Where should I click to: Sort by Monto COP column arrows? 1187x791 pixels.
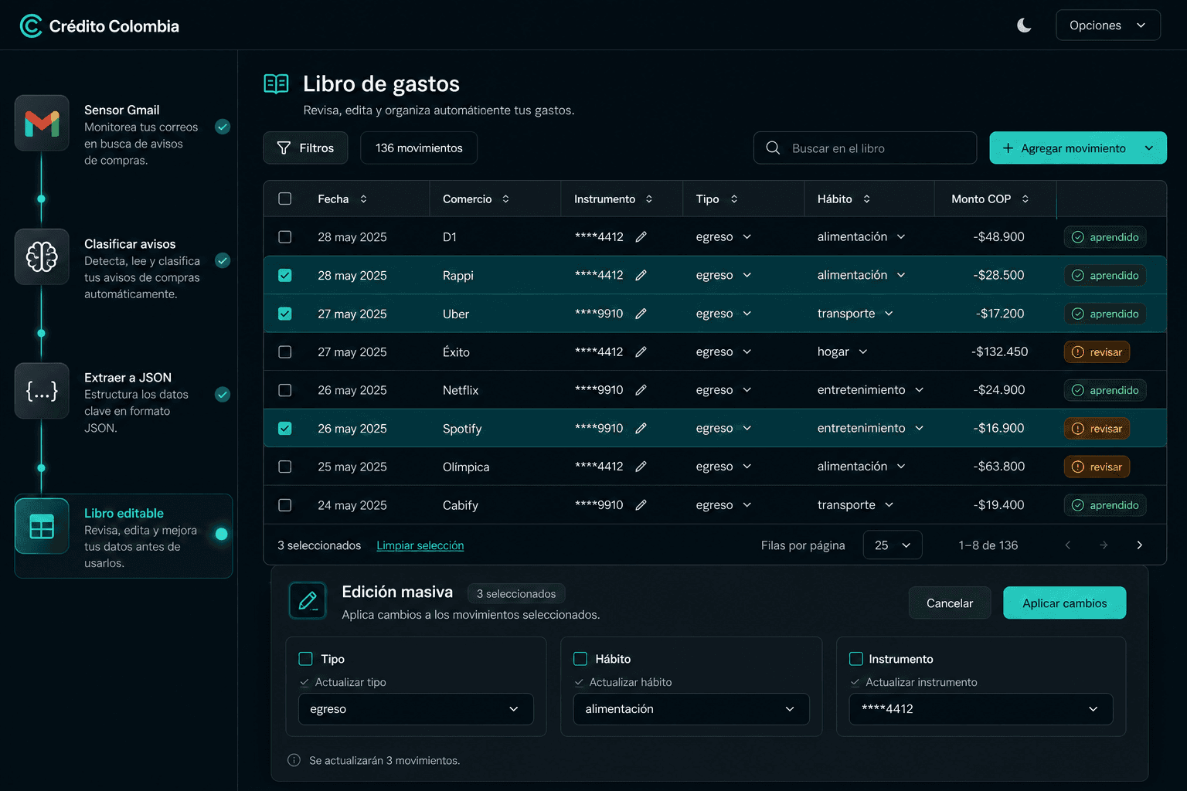click(x=1025, y=199)
